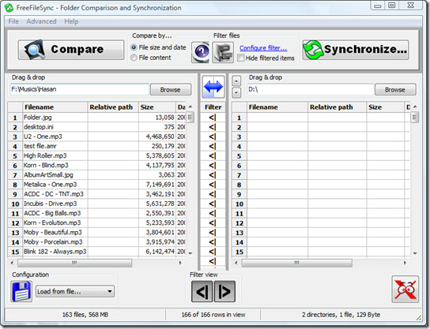Click FreeFileSync title bar app icon
430x329 pixels.
point(9,8)
